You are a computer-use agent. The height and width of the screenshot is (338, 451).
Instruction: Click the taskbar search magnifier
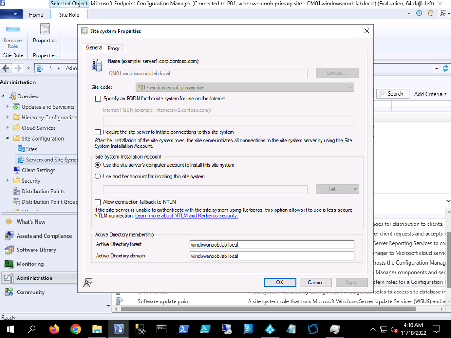coord(32,329)
